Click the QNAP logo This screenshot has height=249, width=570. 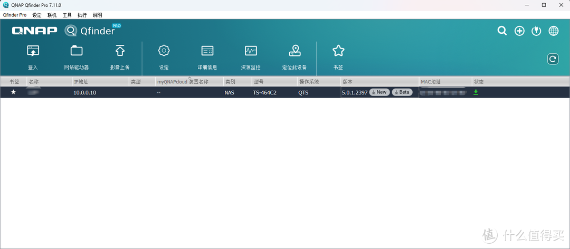[x=34, y=31]
